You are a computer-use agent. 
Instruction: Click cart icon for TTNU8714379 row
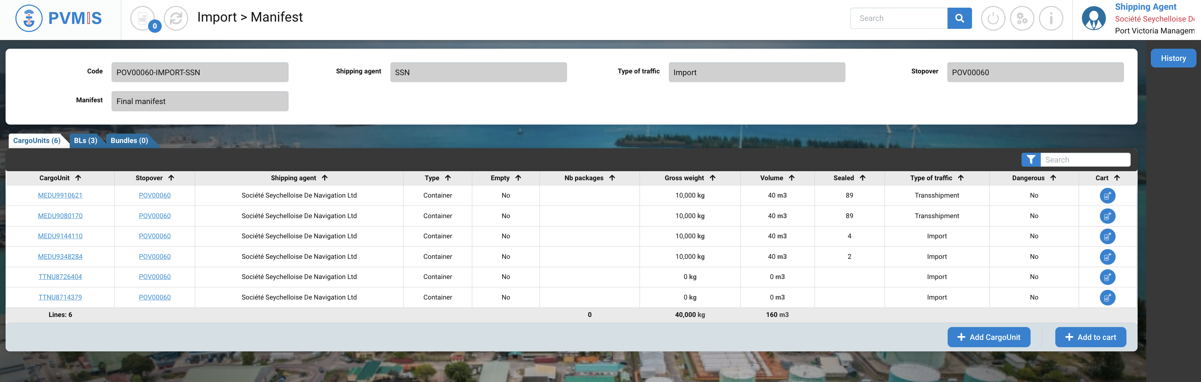(x=1107, y=297)
